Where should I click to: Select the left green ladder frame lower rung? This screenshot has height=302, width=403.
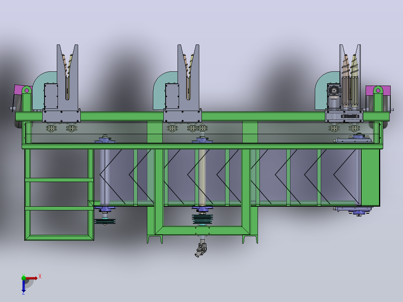click(x=59, y=208)
